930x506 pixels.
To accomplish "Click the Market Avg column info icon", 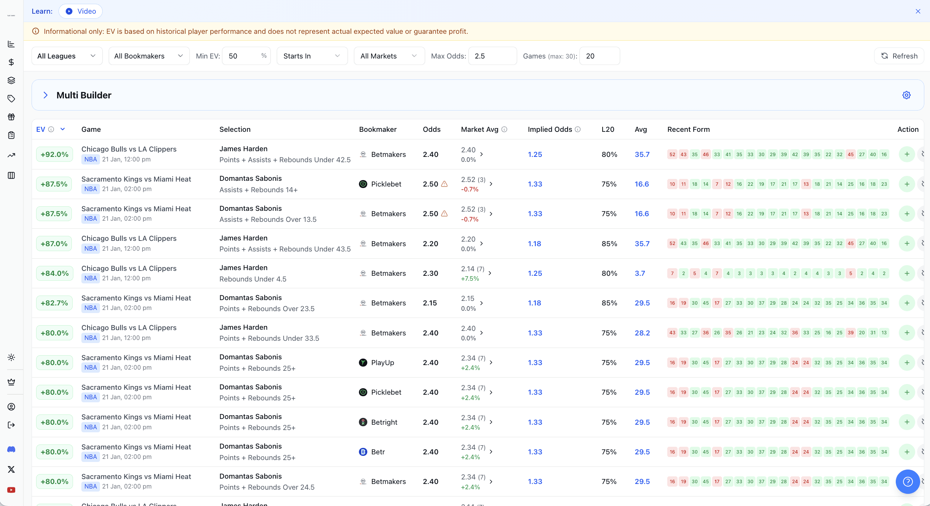I will point(505,130).
